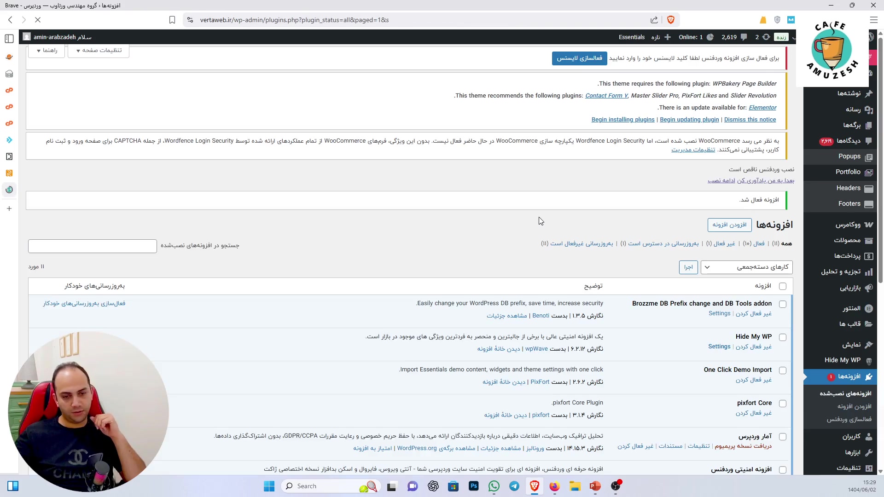884x497 pixels.
Task: Click the Brave Shields lion icon
Action: coord(670,20)
